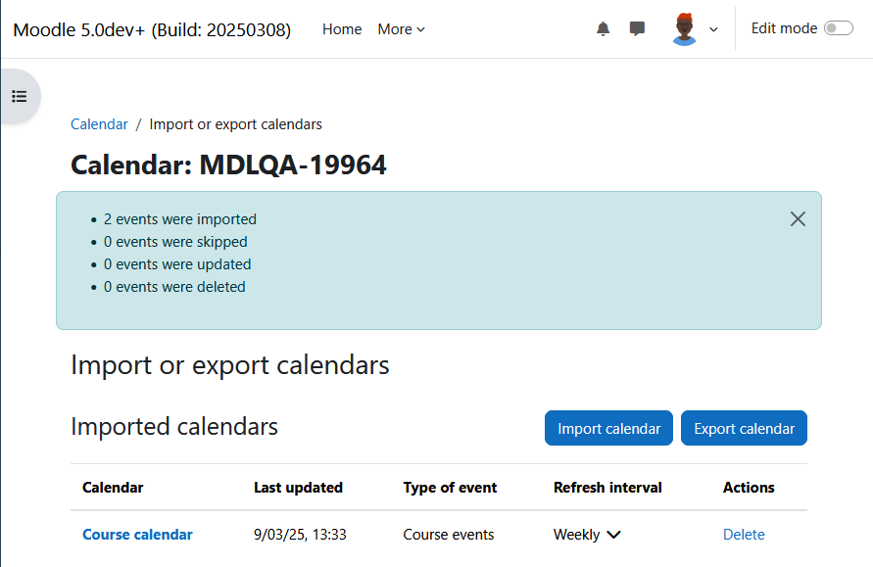Open the messaging chat bubble icon
The height and width of the screenshot is (567, 873).
pyautogui.click(x=637, y=29)
